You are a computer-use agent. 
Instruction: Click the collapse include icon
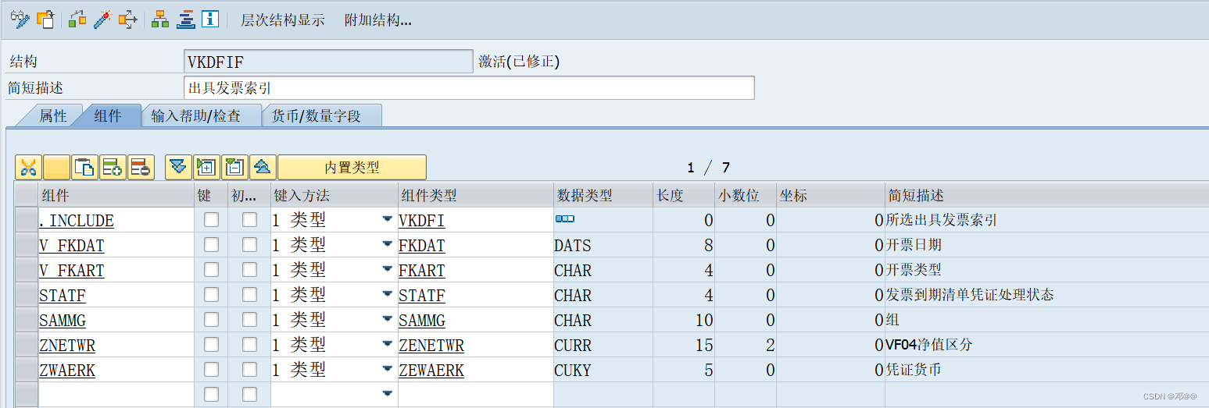tap(234, 167)
